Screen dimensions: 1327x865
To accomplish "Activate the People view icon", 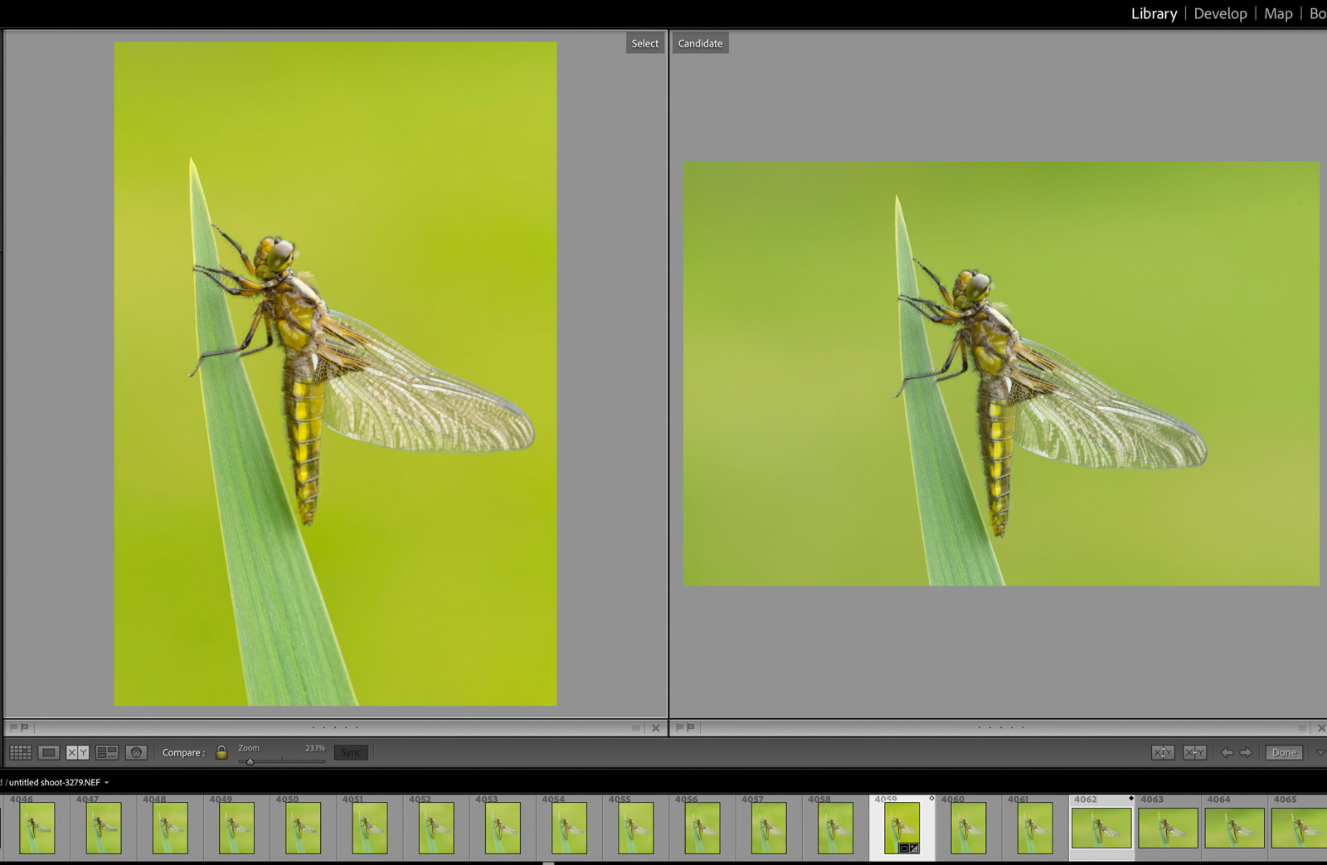I will (x=136, y=752).
